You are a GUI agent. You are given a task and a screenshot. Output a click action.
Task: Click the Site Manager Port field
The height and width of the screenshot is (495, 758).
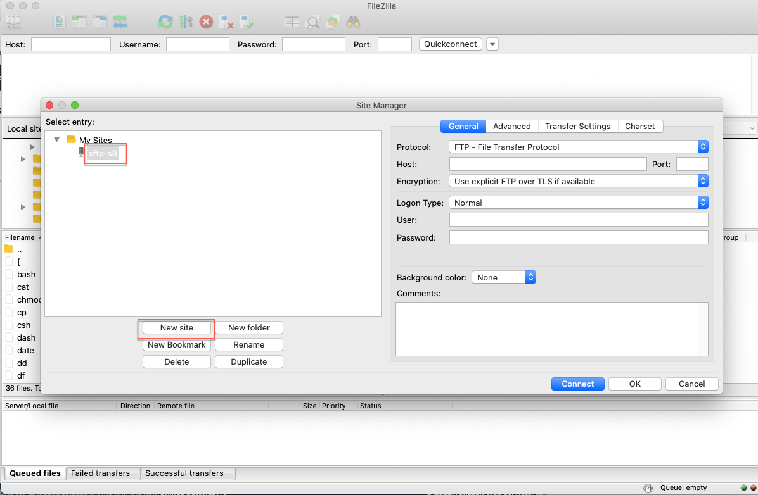(692, 164)
